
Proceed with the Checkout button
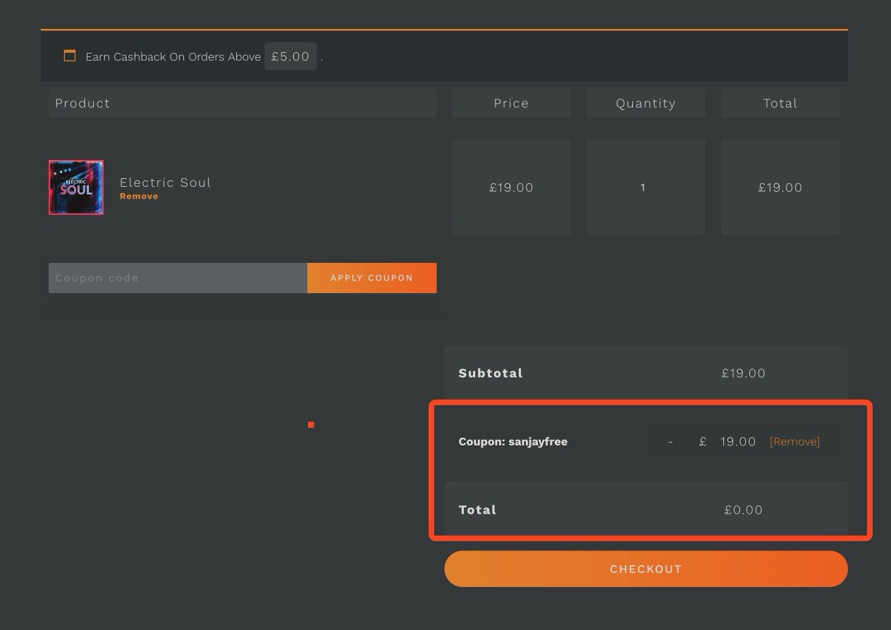[646, 569]
